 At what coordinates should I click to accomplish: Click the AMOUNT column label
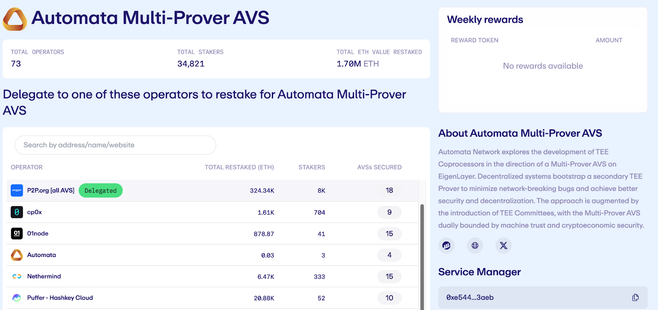pyautogui.click(x=609, y=40)
